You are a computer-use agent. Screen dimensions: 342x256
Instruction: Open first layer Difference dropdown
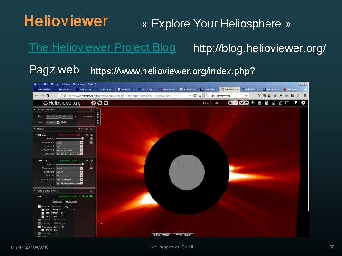pyautogui.click(x=69, y=154)
